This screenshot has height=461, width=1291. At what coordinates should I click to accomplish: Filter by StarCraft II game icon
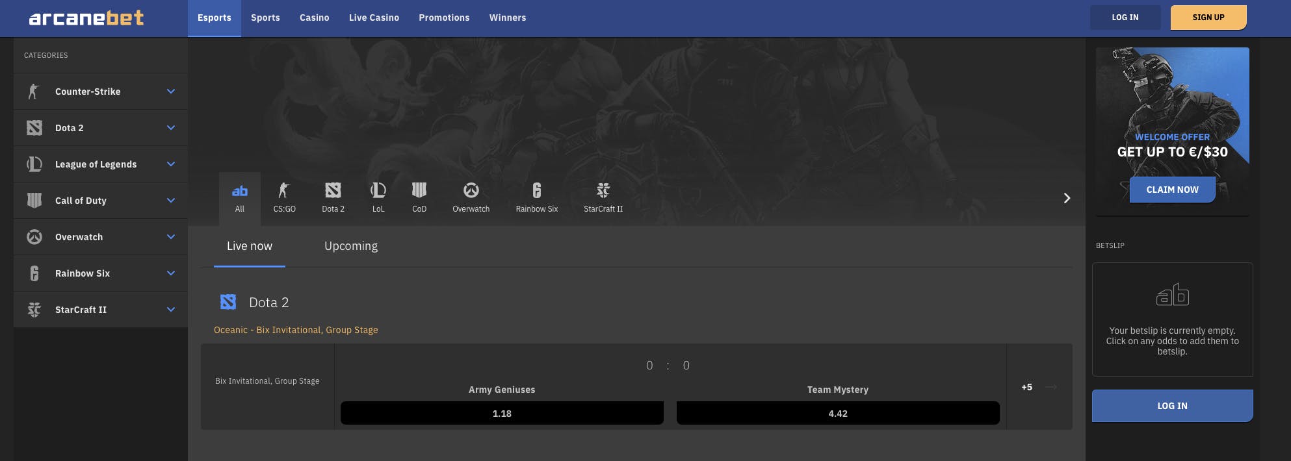[x=603, y=190]
